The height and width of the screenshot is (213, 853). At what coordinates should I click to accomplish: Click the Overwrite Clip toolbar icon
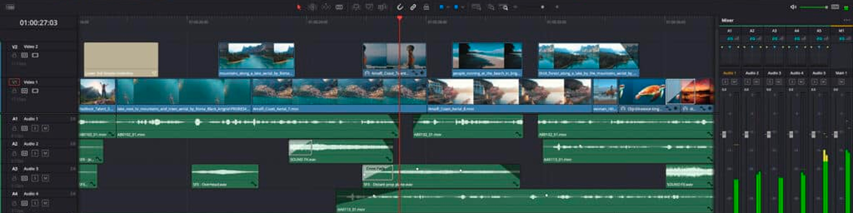click(369, 7)
